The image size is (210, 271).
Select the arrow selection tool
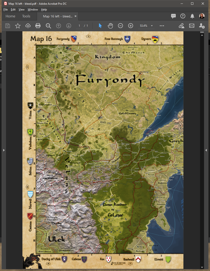pyautogui.click(x=100, y=26)
